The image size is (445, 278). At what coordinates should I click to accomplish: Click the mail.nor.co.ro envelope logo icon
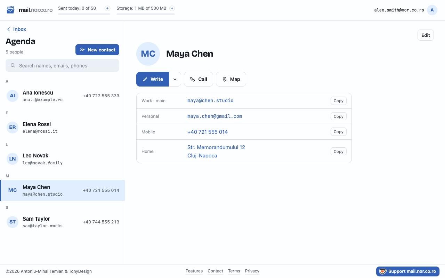10,10
